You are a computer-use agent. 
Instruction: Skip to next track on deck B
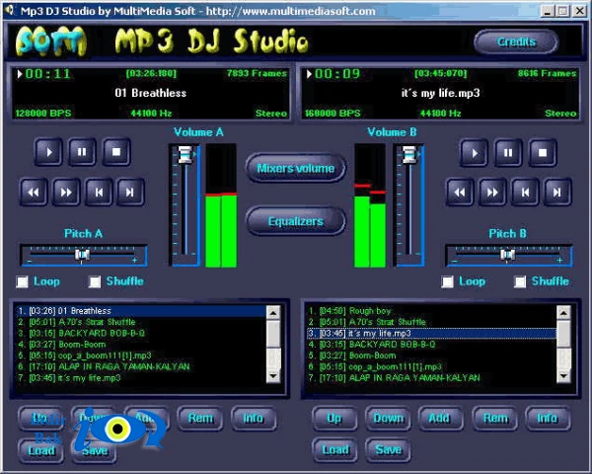(x=557, y=193)
